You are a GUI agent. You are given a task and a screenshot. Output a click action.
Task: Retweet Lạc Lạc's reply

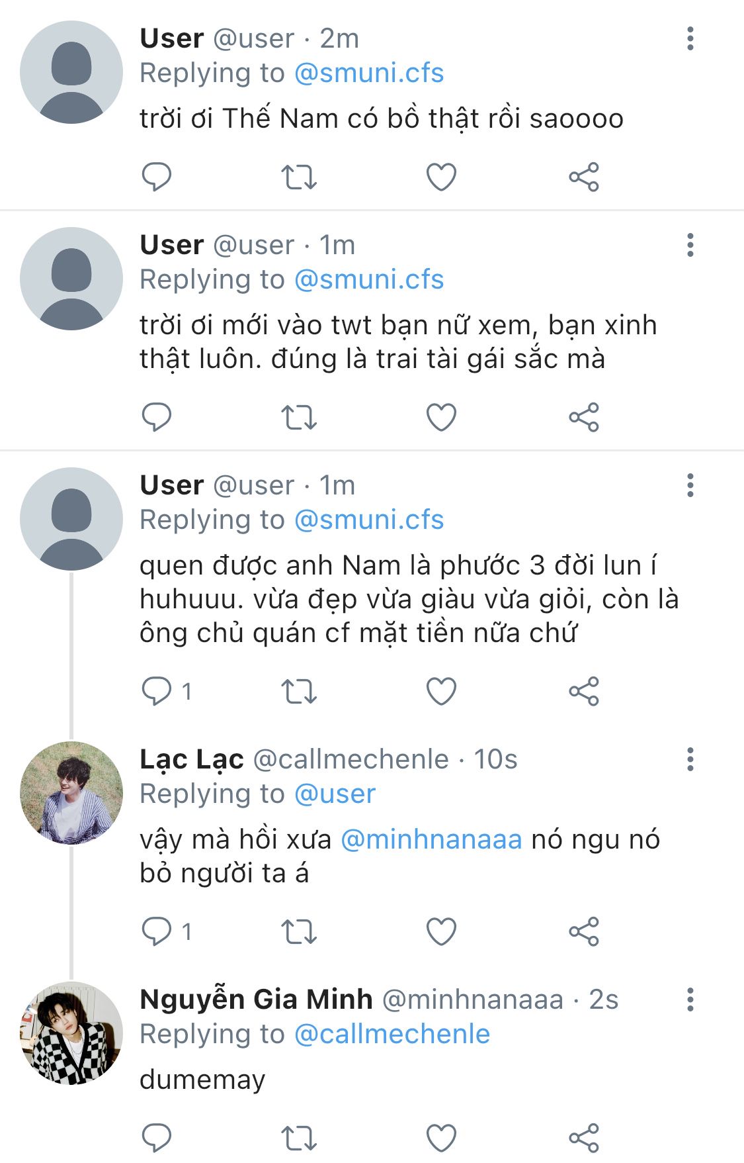pyautogui.click(x=299, y=932)
